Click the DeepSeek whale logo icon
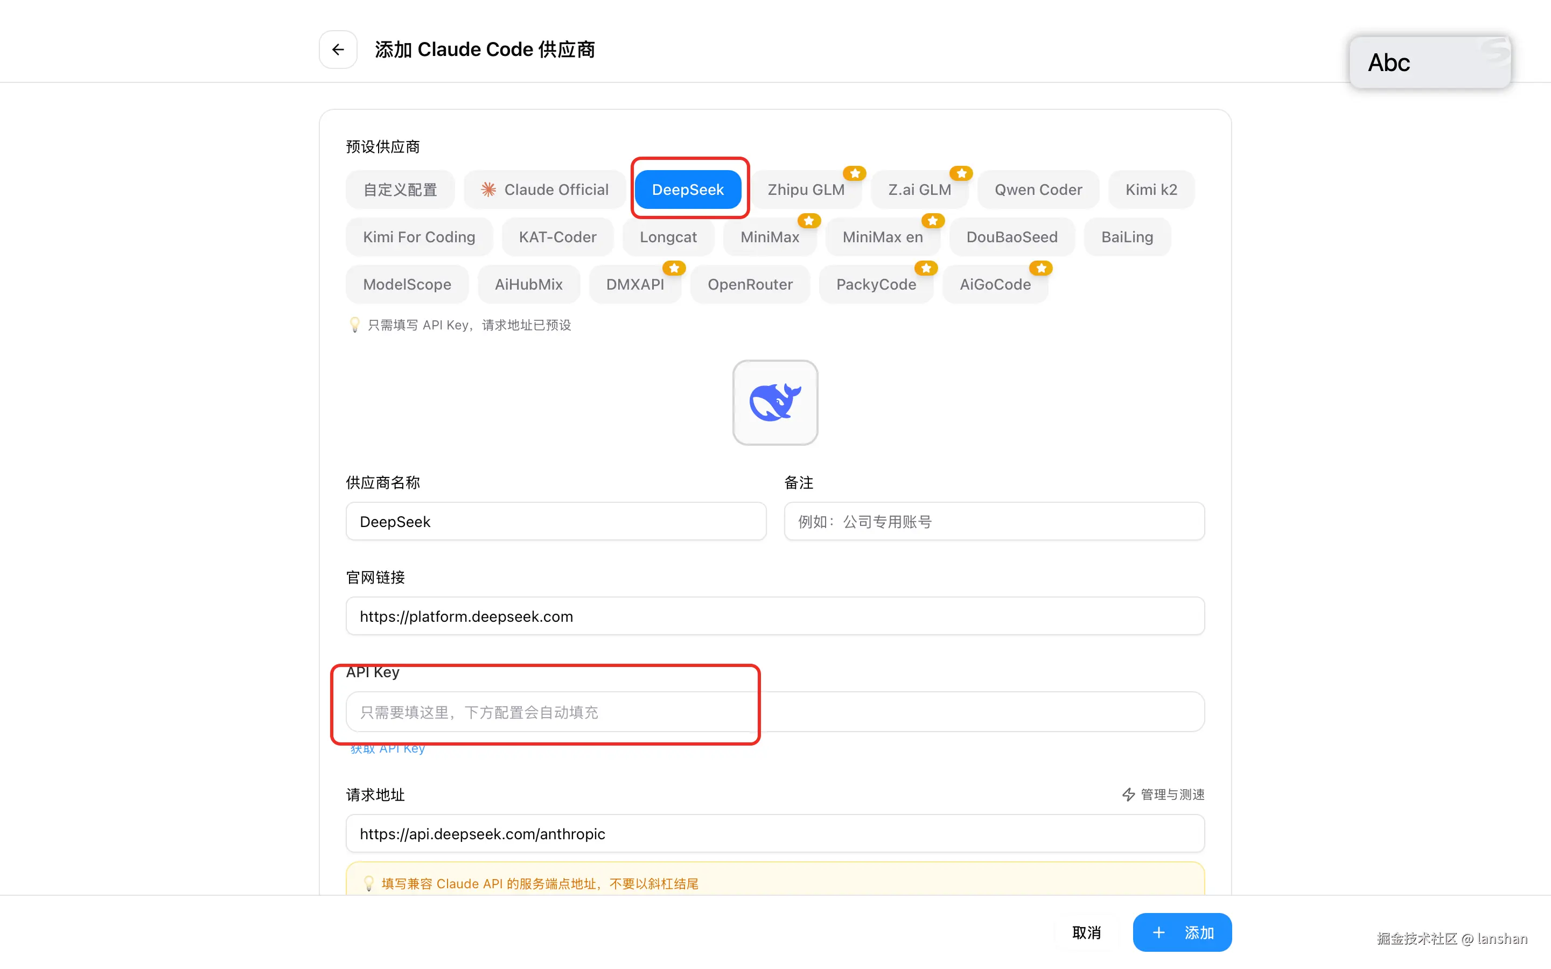1551x969 pixels. point(775,403)
